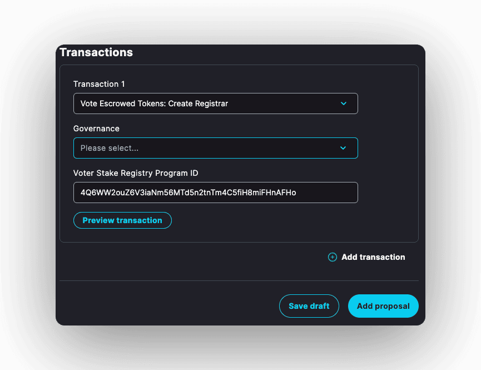Viewport: 481px width, 370px height.
Task: Click blank area left of Save draft
Action: pos(167,306)
